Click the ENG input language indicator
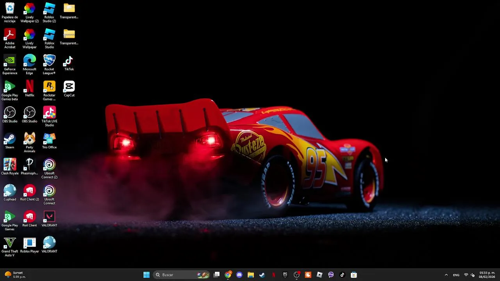500x281 pixels. click(x=456, y=275)
